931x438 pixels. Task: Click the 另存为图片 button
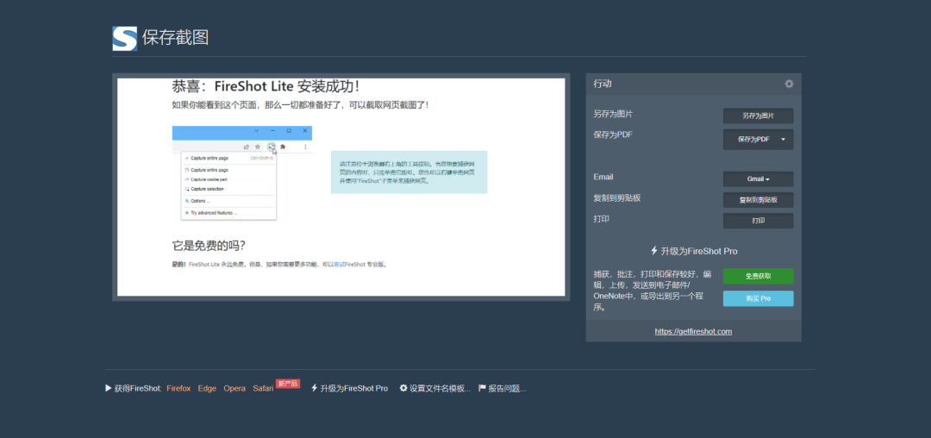(758, 116)
